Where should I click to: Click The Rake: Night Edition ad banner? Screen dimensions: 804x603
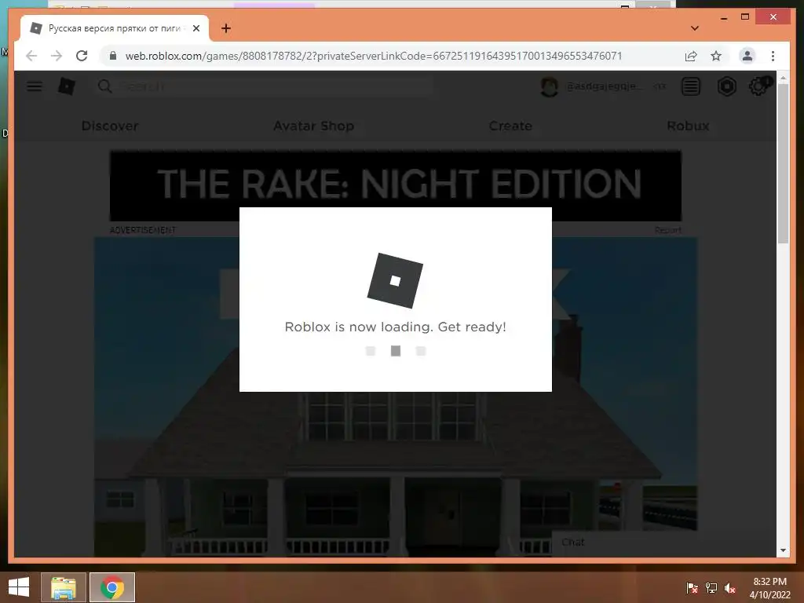(396, 185)
